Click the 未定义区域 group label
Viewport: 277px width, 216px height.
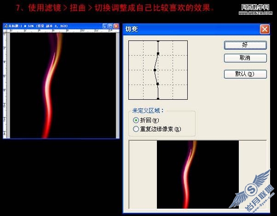[148, 111]
